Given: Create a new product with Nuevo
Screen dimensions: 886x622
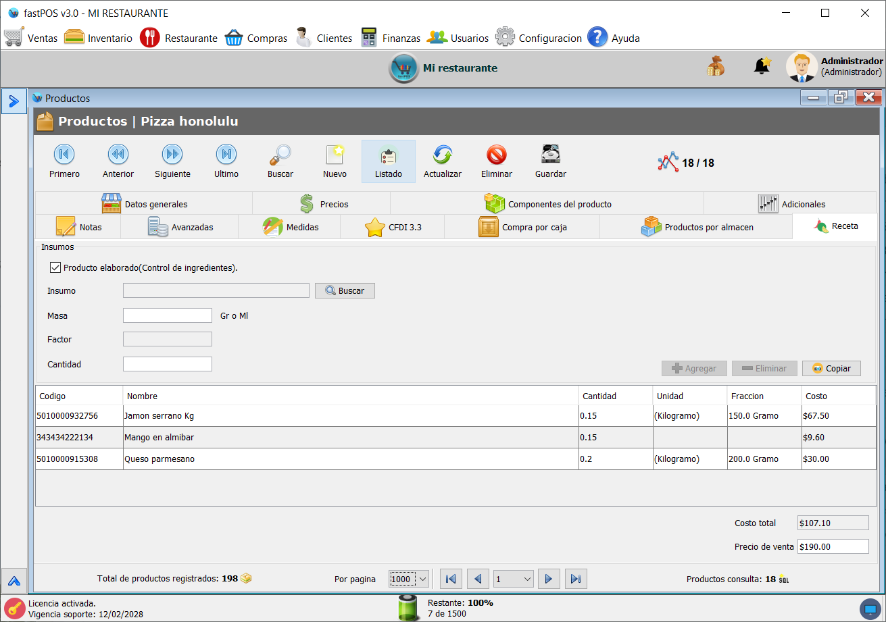Looking at the screenshot, I should pos(335,155).
